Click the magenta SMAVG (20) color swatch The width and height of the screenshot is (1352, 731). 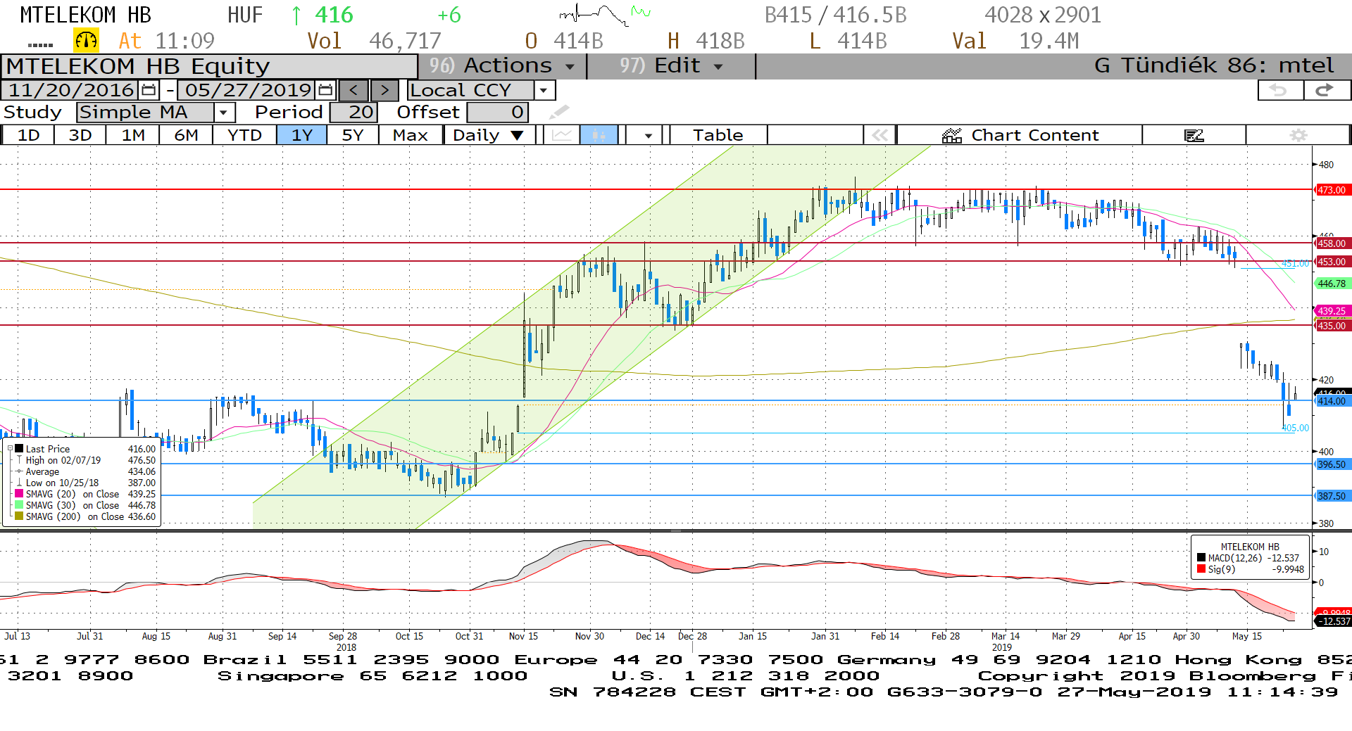pos(20,494)
